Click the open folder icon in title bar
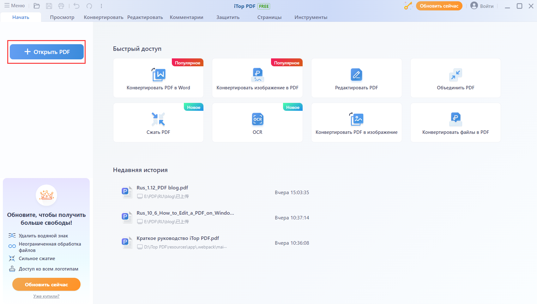Screen dimensions: 537x304 coord(37,6)
